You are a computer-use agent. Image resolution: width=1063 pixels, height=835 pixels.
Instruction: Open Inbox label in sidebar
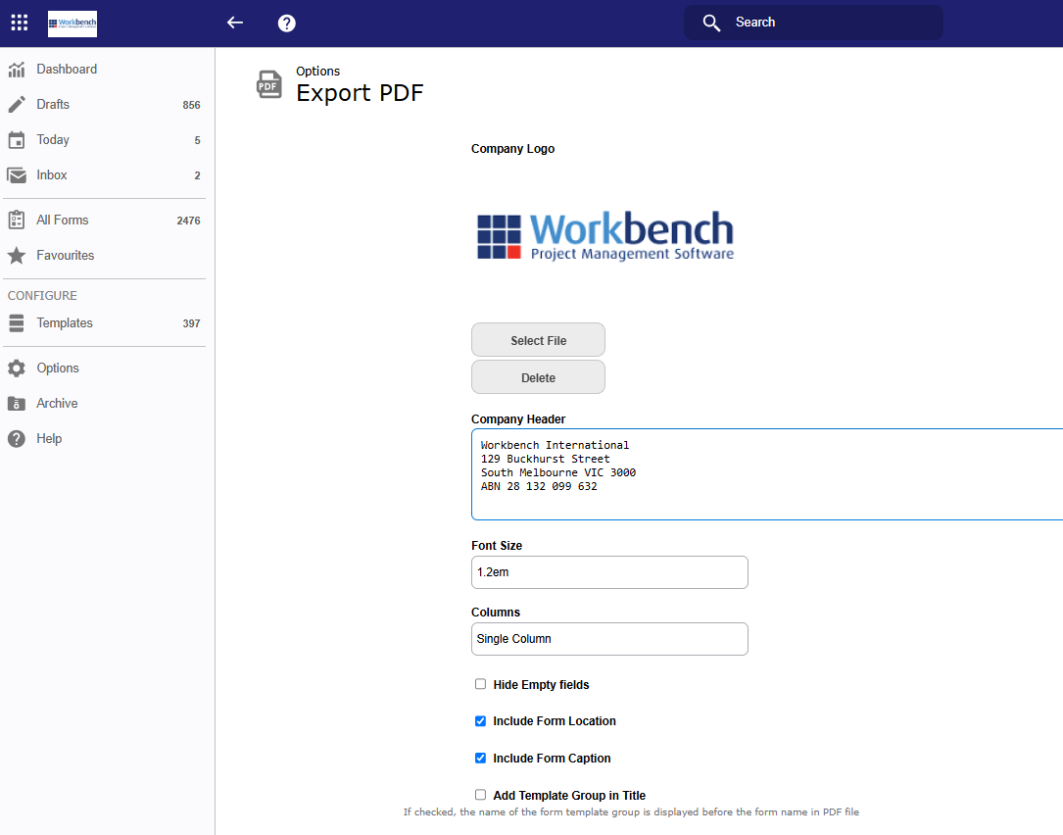(x=52, y=175)
